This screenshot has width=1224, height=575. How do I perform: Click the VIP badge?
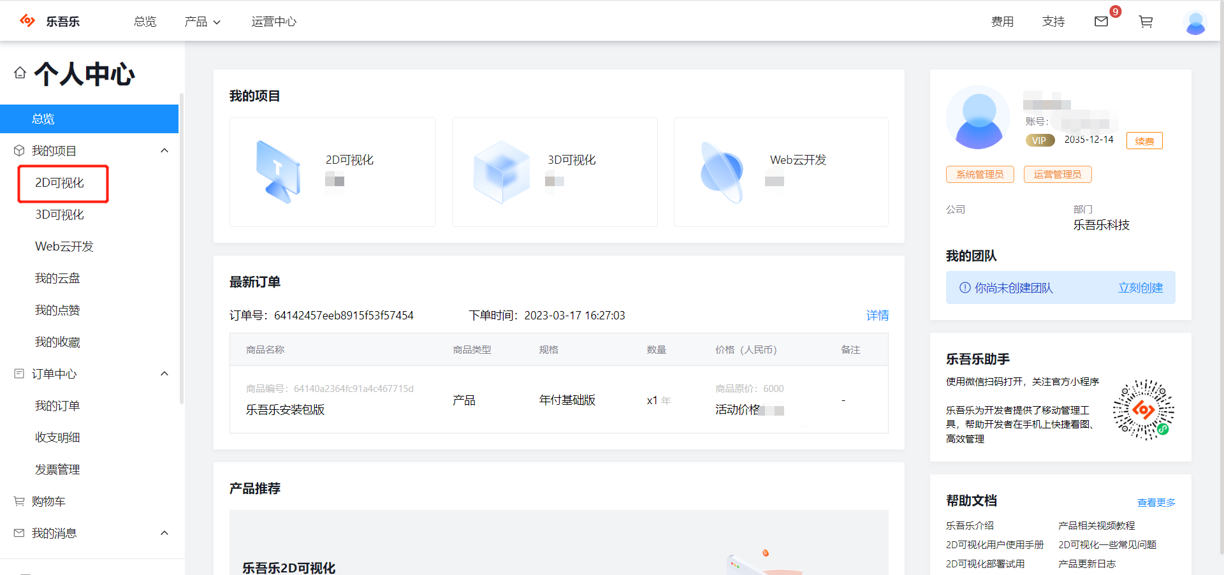1039,140
